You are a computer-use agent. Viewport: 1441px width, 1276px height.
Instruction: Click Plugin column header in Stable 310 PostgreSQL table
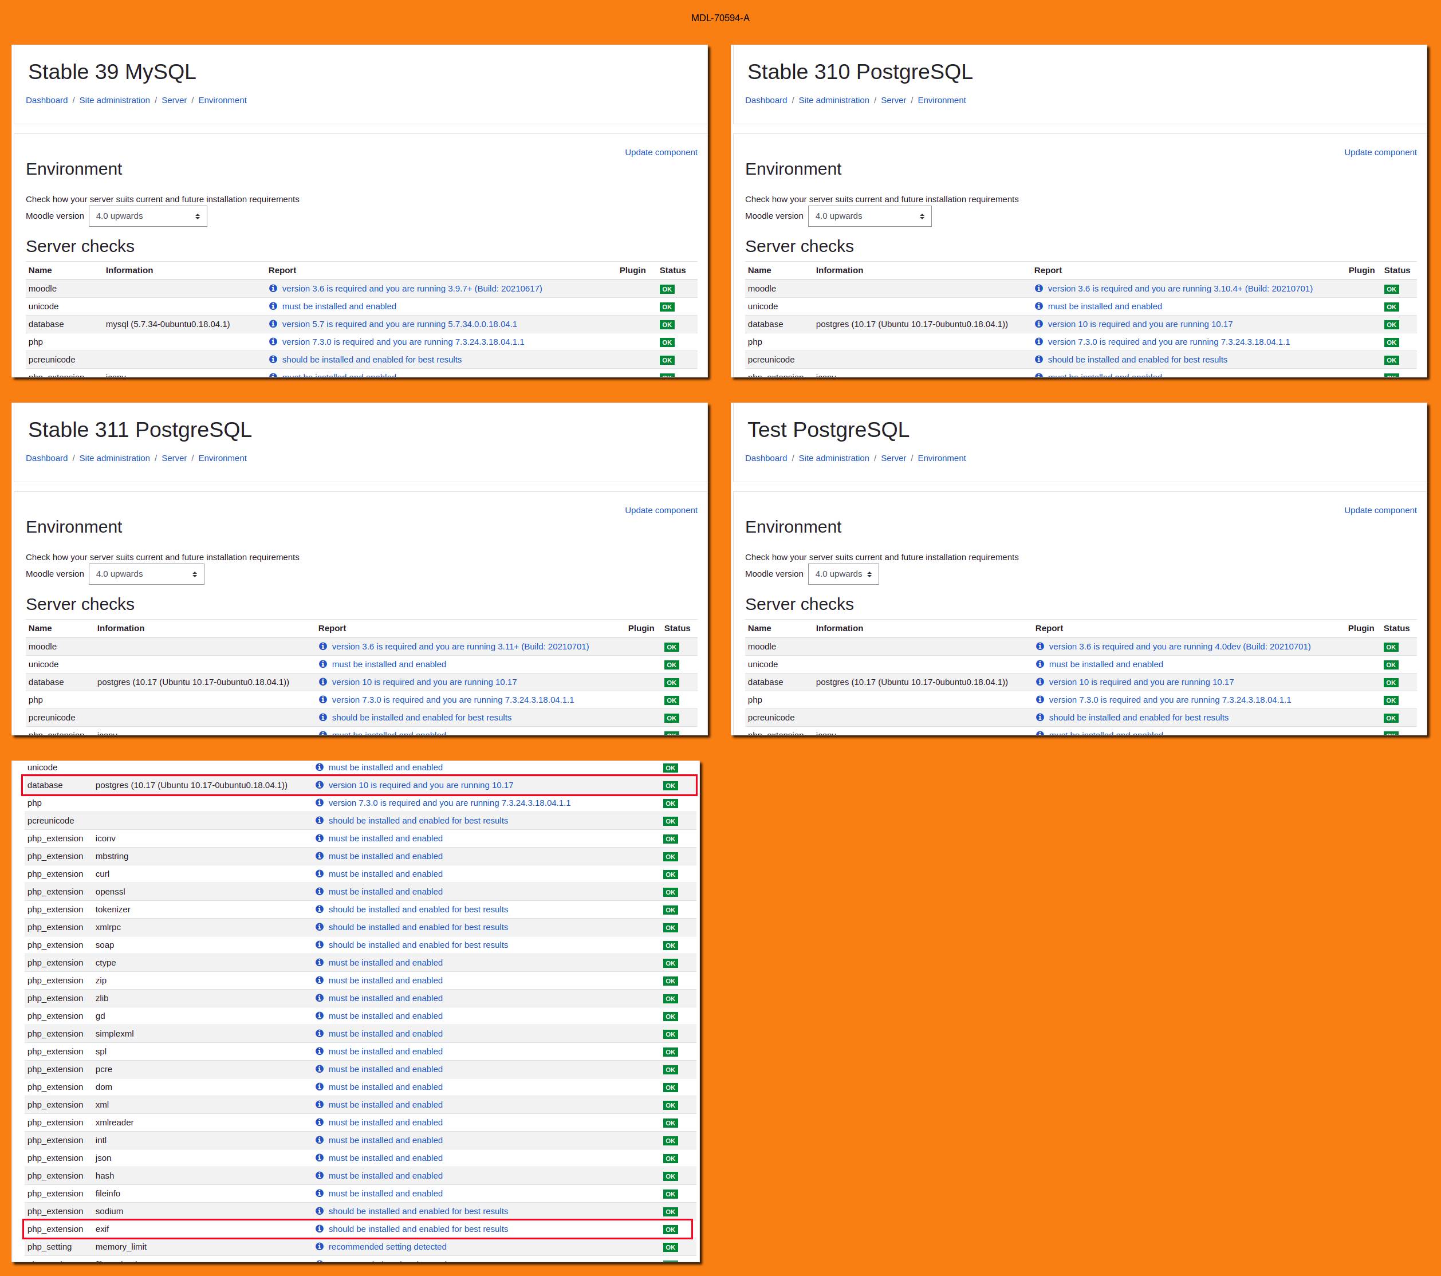[1361, 270]
